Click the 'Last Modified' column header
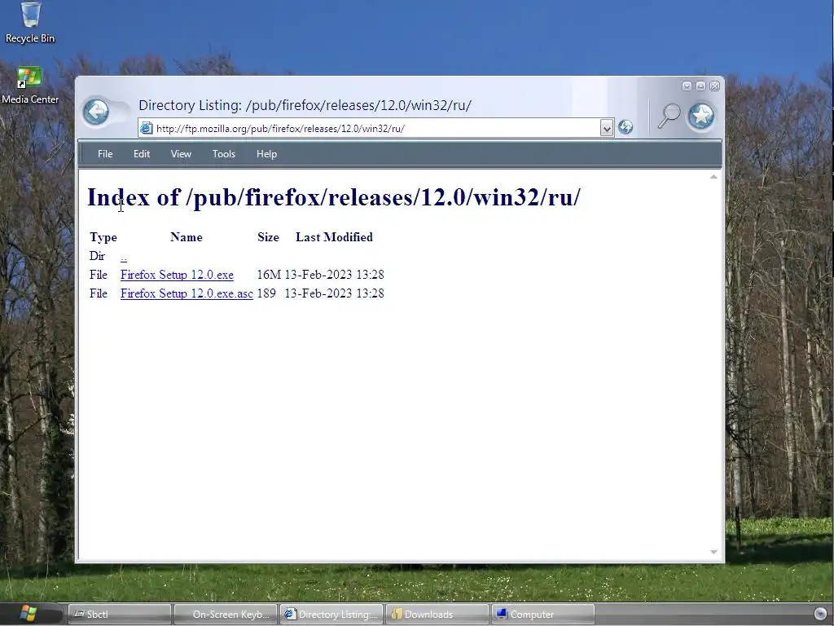 coord(334,237)
